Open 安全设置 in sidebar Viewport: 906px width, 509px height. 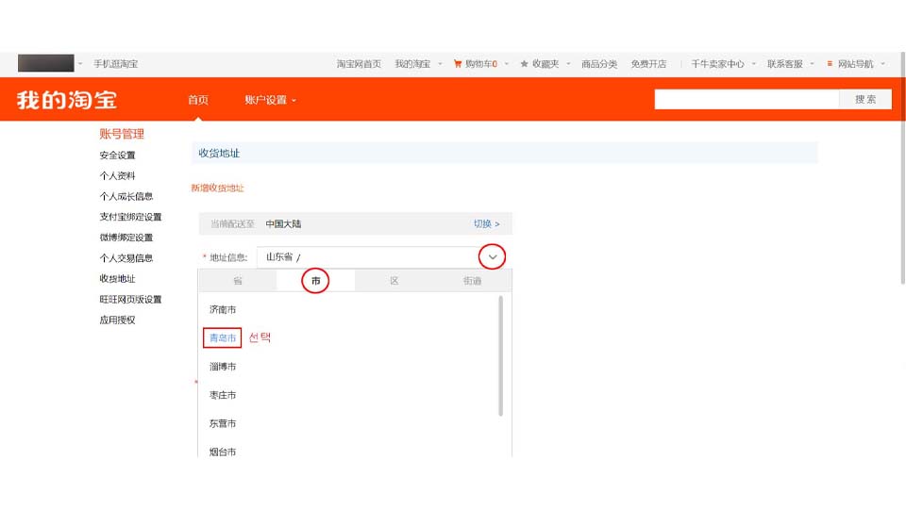point(117,156)
